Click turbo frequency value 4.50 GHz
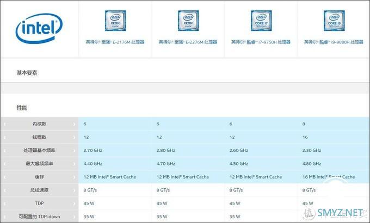Image resolution: width=370 pixels, height=223 pixels. tap(238, 163)
